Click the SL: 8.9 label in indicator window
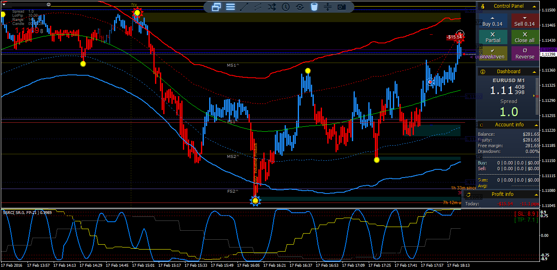This screenshot has height=270, width=557. tap(526, 214)
